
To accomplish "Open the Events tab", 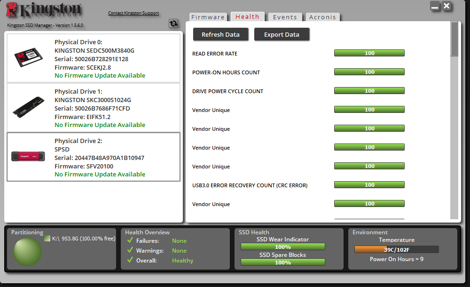I will 285,17.
